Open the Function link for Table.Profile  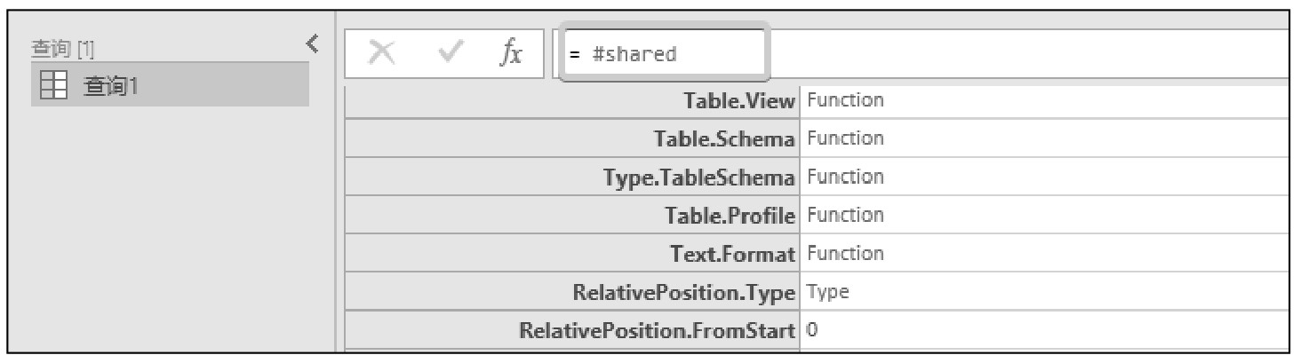845,215
